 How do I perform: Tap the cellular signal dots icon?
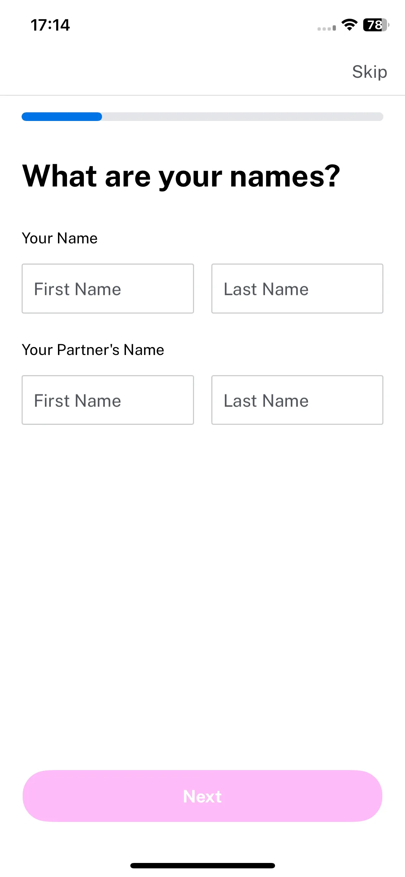pos(327,28)
